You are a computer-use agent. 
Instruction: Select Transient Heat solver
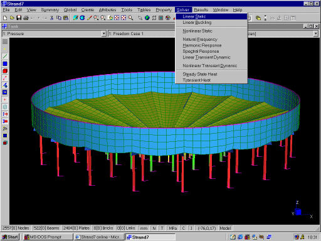pyautogui.click(x=211, y=80)
